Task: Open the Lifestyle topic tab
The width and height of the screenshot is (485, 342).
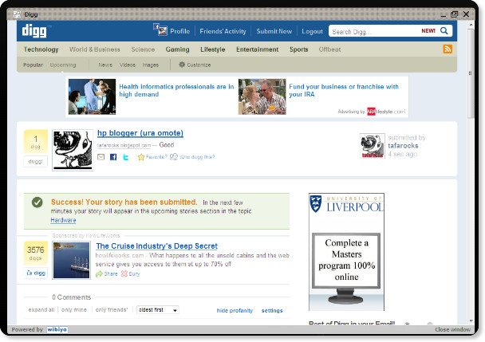Action: (213, 49)
